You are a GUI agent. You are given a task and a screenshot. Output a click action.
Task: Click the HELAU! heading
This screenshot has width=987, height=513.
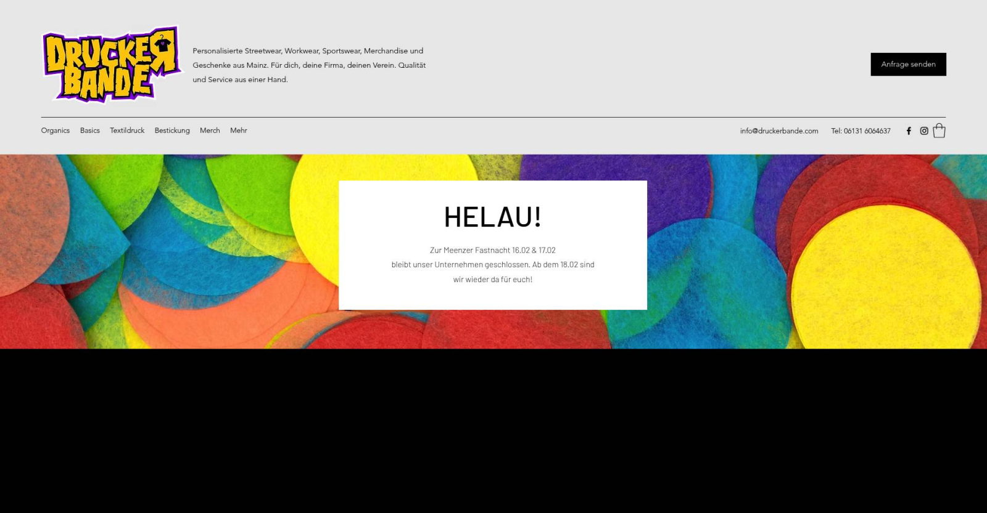pyautogui.click(x=492, y=217)
